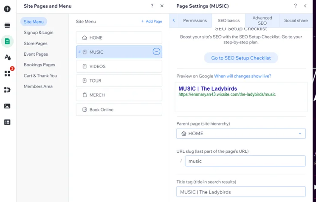Open Store Pages category
Viewport: 316px width, 202px height.
pyautogui.click(x=36, y=43)
